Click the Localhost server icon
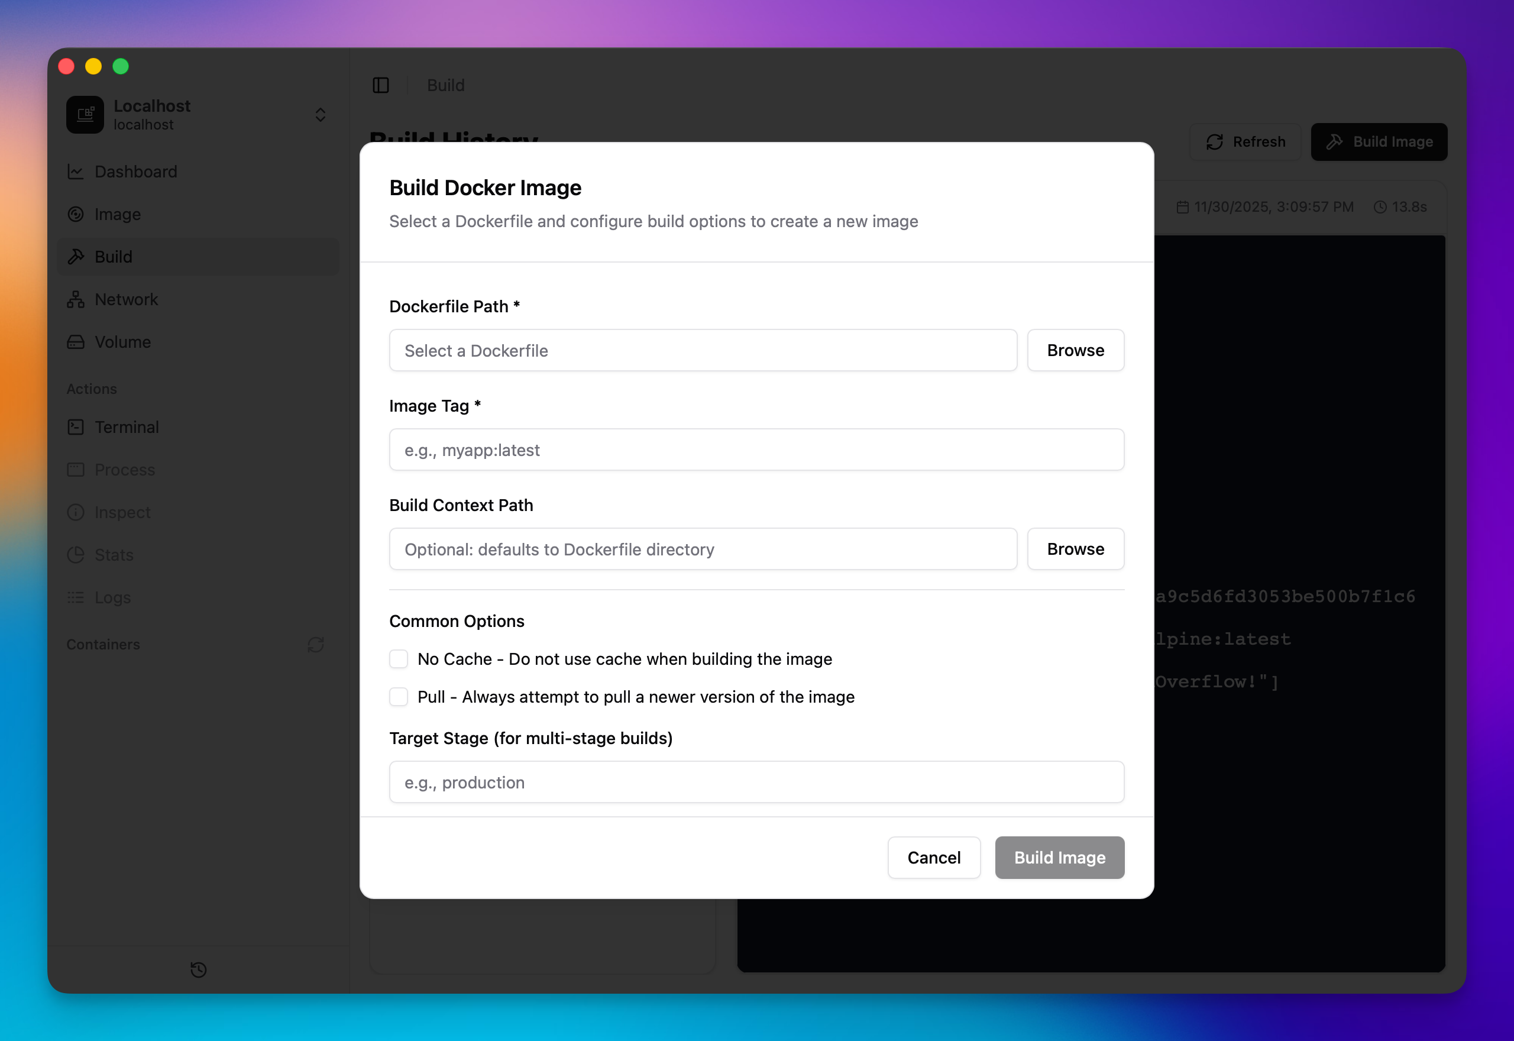This screenshot has width=1514, height=1041. 85,115
